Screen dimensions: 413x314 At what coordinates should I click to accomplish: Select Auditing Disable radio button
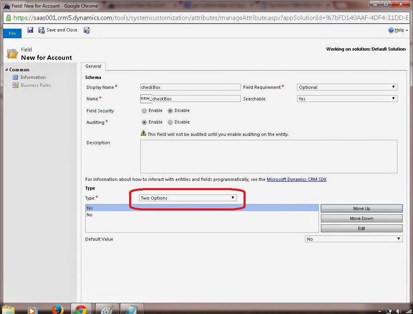tap(170, 122)
